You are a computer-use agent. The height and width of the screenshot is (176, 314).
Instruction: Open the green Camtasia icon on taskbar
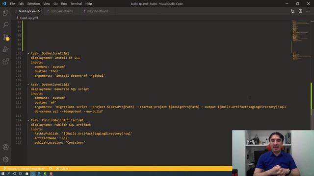[x=45, y=174]
